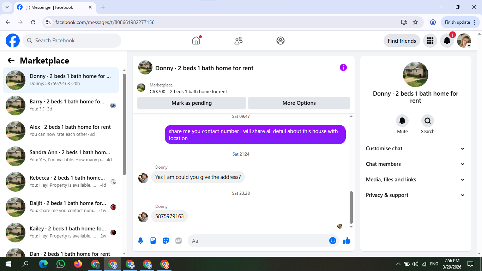Click the Search Facebook field
The image size is (482, 271).
point(72,41)
